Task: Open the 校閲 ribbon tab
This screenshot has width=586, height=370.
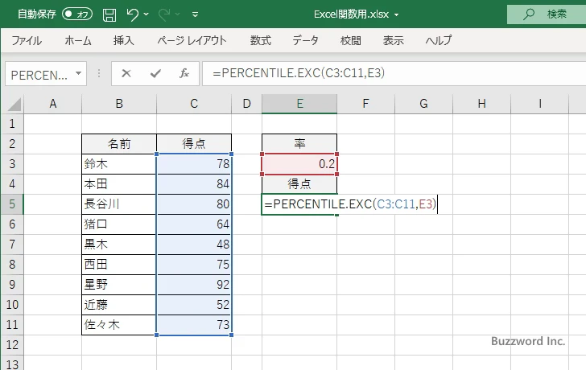Action: click(351, 40)
